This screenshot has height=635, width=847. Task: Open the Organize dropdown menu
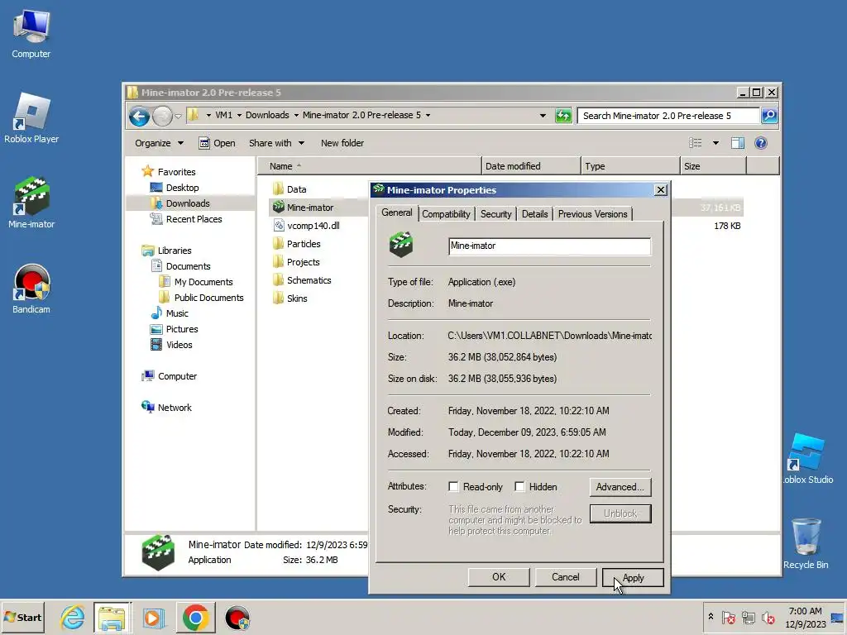(x=160, y=143)
